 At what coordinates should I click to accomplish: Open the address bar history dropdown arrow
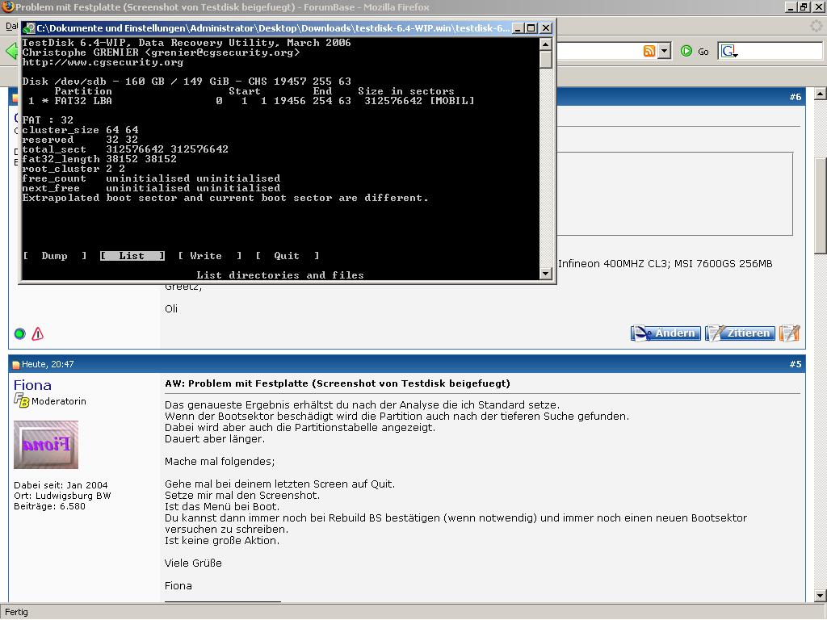(665, 51)
